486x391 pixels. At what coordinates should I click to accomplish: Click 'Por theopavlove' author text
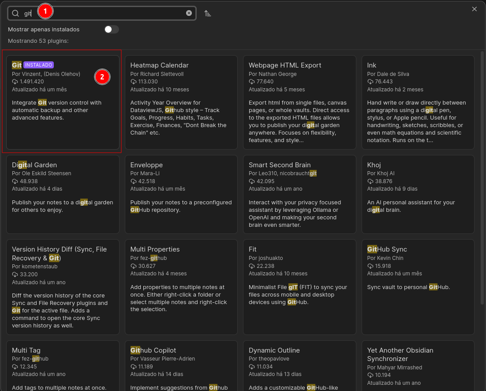click(x=269, y=359)
